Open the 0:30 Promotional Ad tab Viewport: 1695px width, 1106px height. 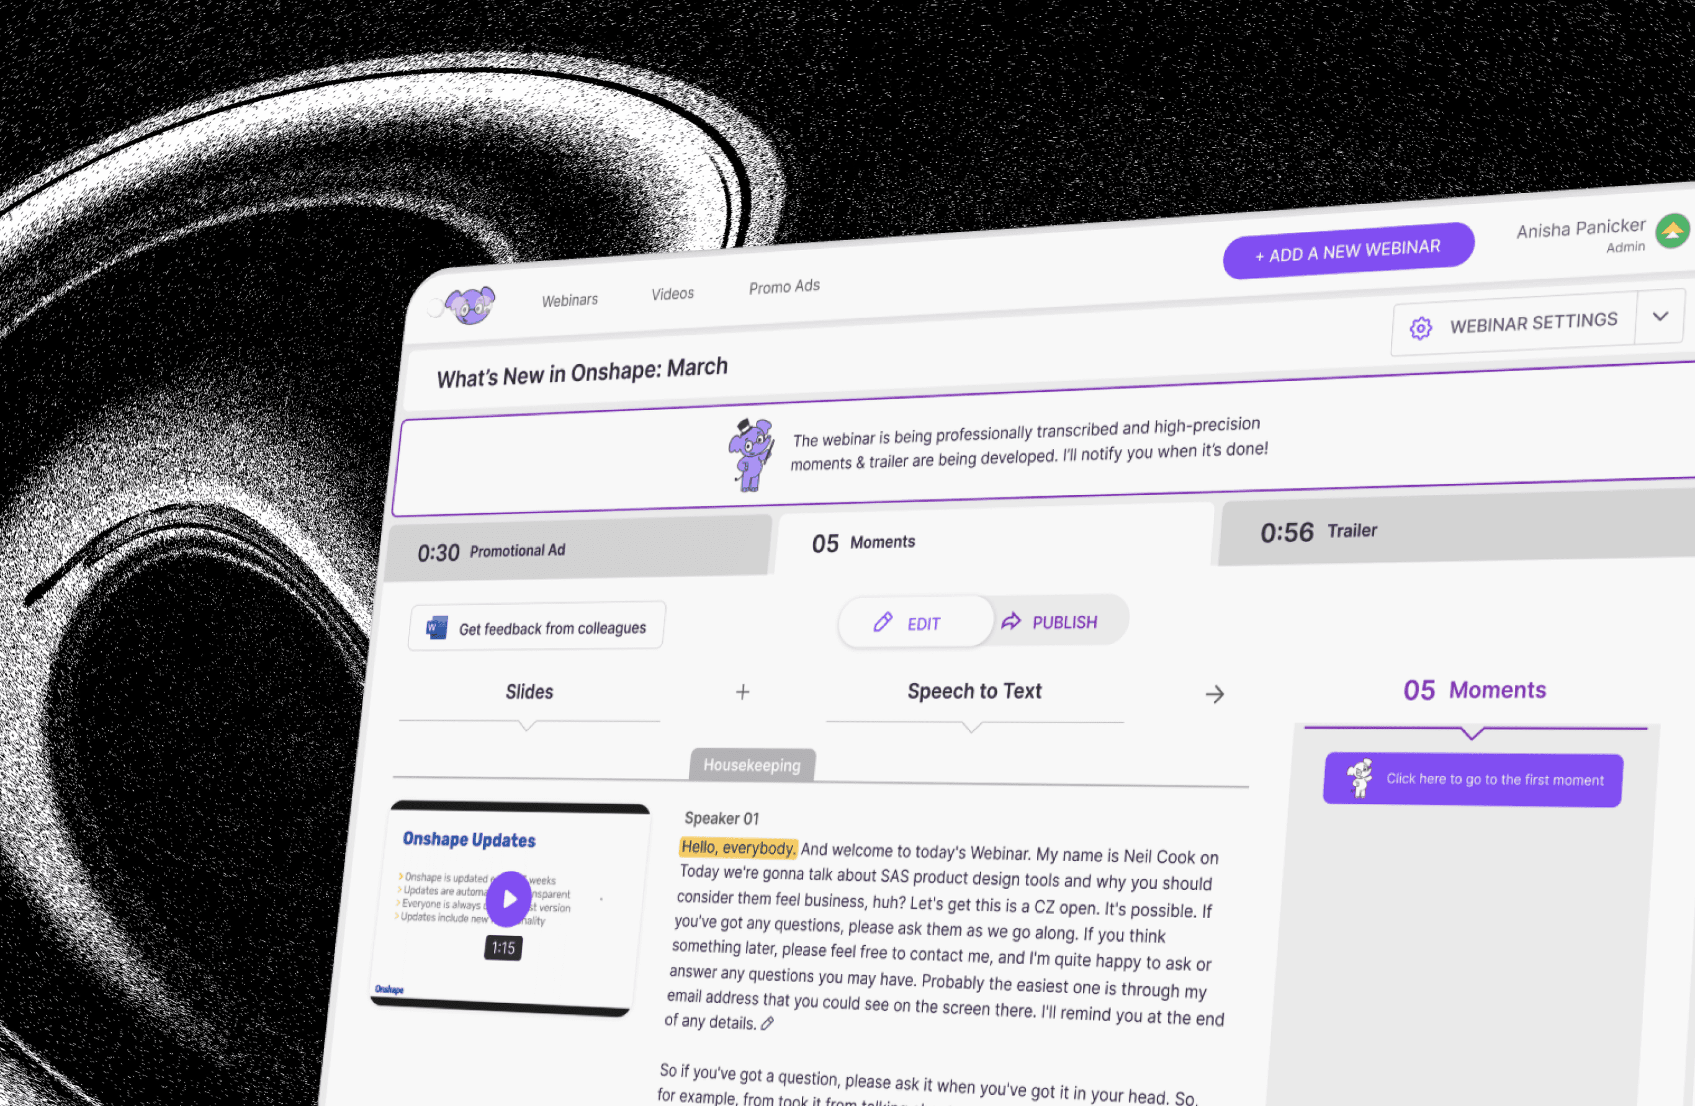click(578, 549)
